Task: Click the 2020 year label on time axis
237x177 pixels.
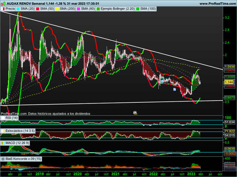Action: click(77, 174)
